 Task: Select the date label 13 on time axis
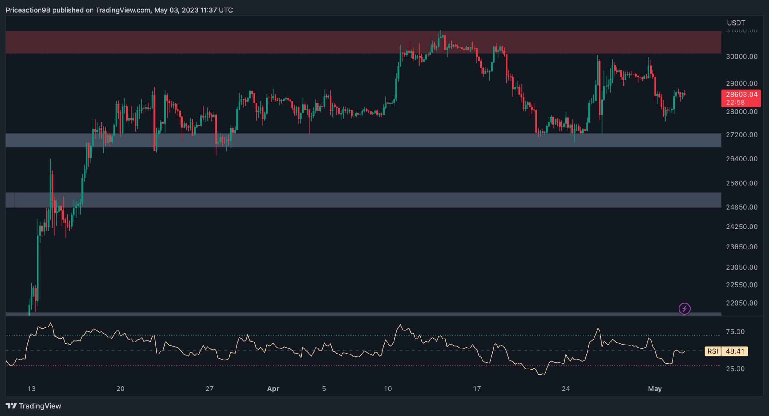pos(32,389)
